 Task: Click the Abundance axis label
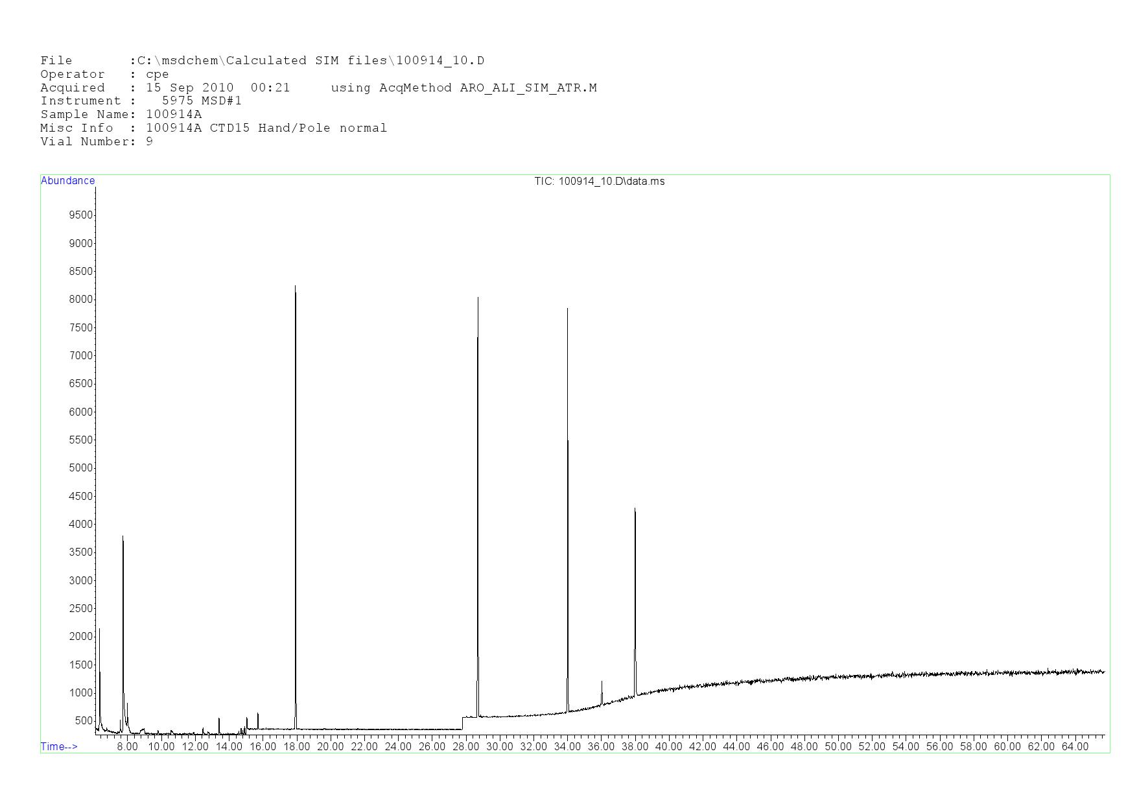68,181
